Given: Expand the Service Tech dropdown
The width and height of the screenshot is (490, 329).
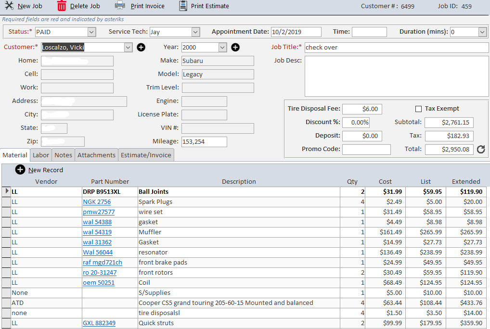Looking at the screenshot, I should [195, 32].
